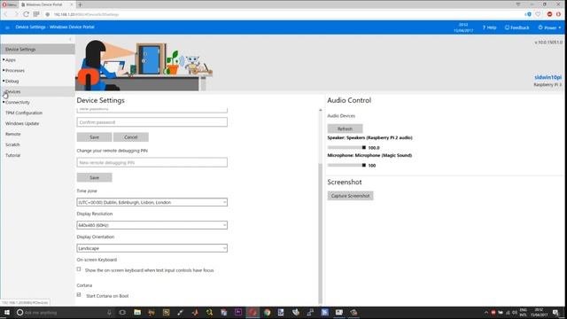Image resolution: width=567 pixels, height=319 pixels.
Task: Enable on-screen keyboard checkbox
Action: 79,269
